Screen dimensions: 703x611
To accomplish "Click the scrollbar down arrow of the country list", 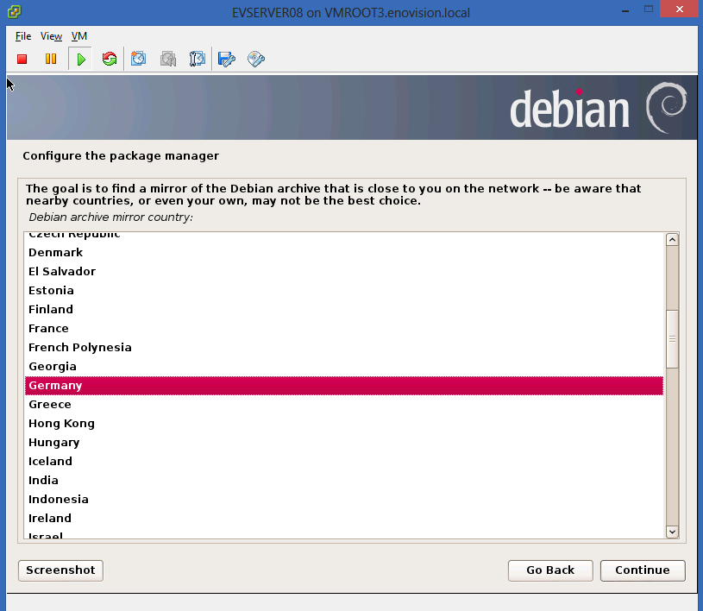I will [672, 532].
